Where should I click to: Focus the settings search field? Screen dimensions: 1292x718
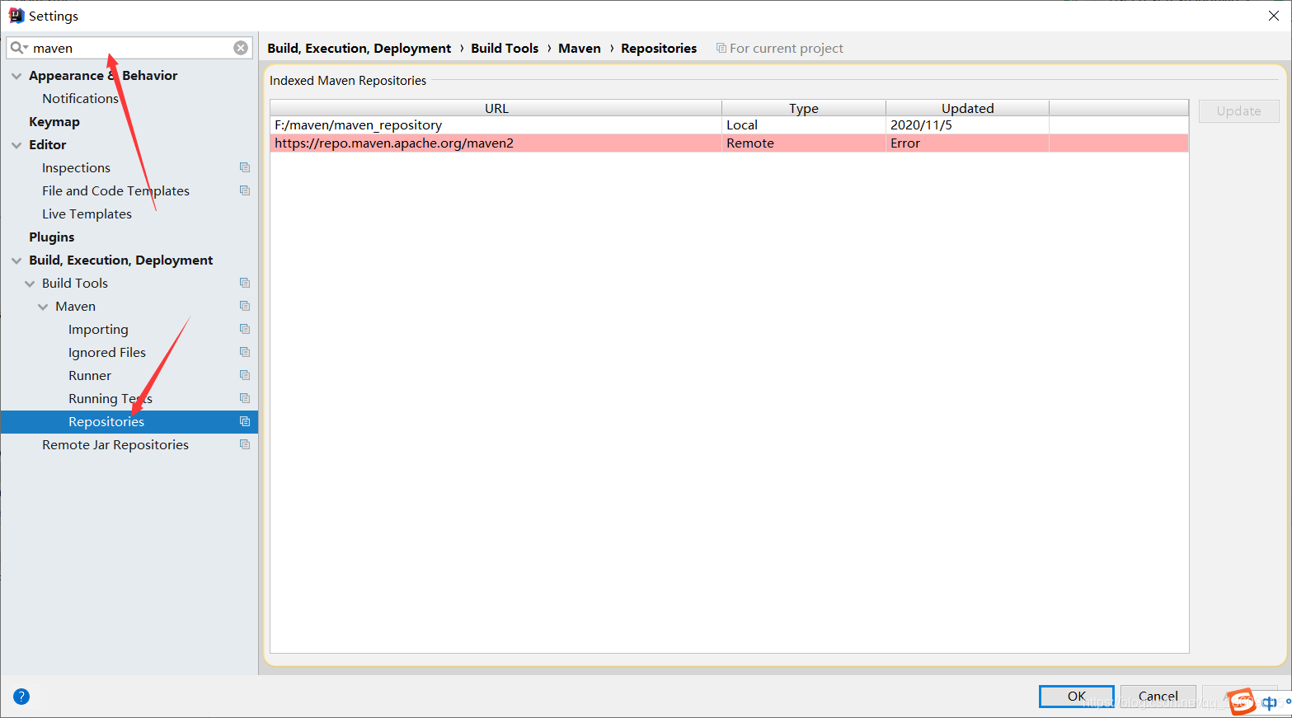[x=130, y=48]
